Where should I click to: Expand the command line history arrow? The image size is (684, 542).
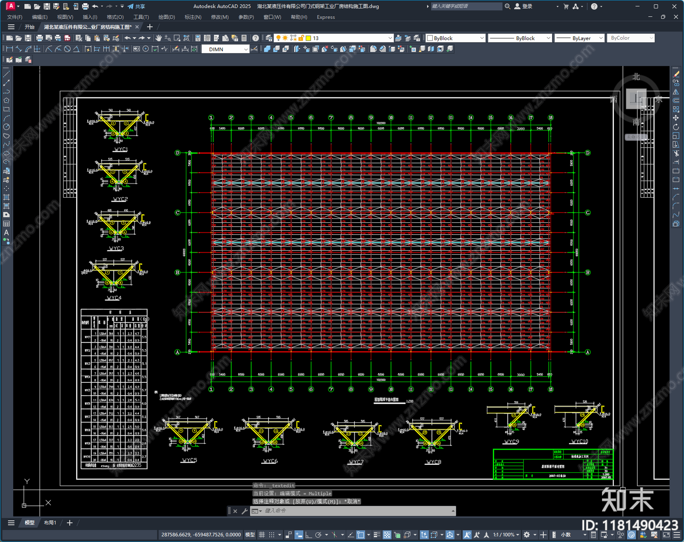click(453, 511)
